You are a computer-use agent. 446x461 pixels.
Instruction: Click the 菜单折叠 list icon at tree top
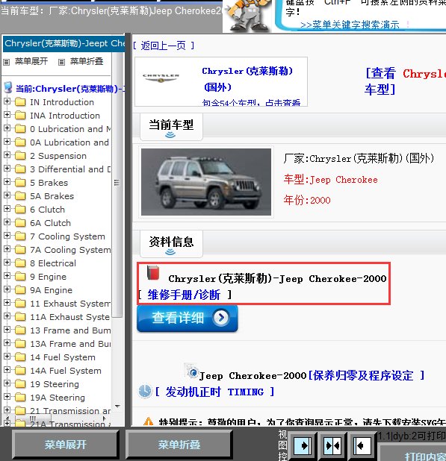point(61,62)
